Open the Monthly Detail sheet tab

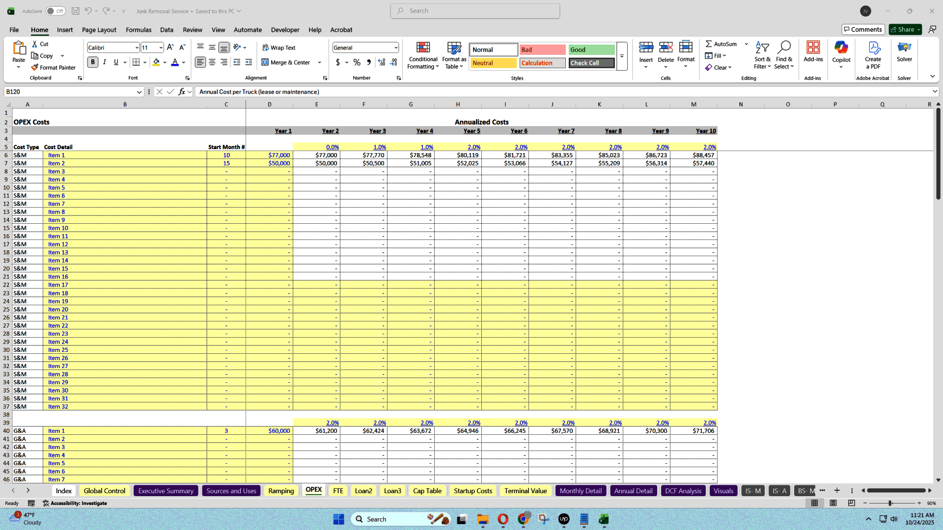[x=581, y=490]
